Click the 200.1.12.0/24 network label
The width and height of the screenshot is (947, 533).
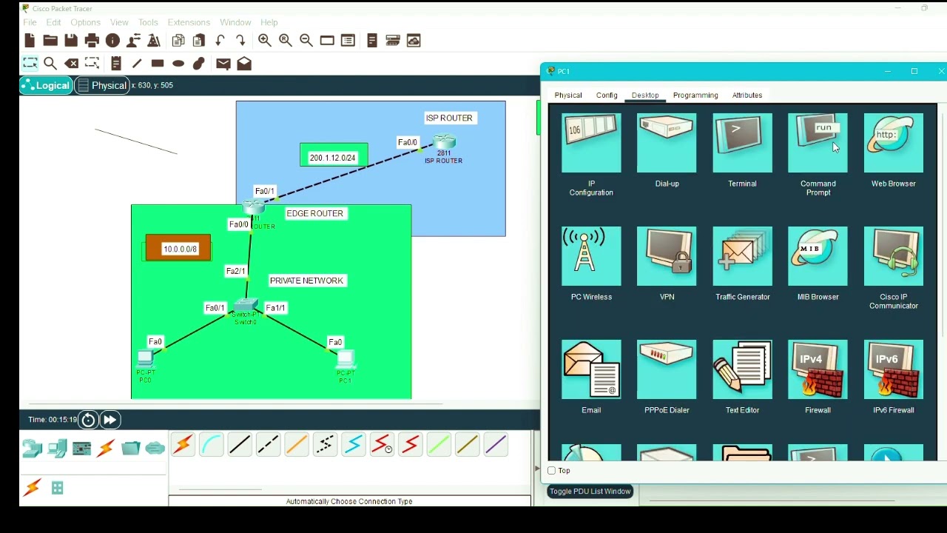coord(333,158)
